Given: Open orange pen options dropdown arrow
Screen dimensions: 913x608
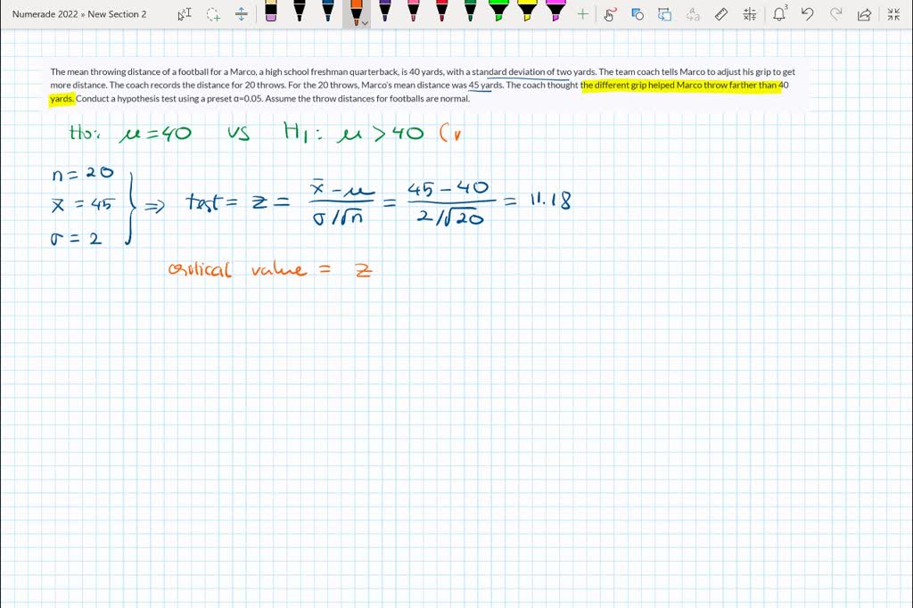Looking at the screenshot, I should pos(365,23).
